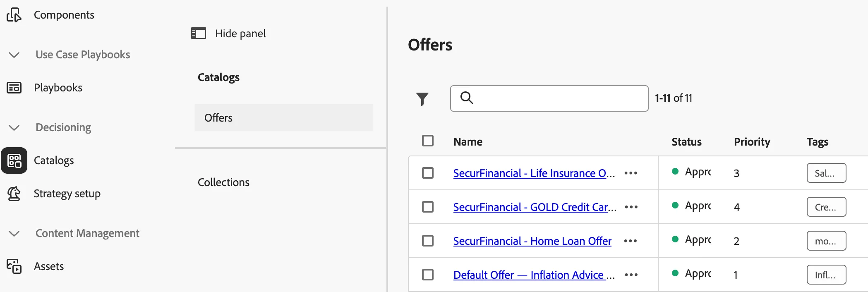Screen dimensions: 868x292
Task: Click the Playbooks icon
Action: pyautogui.click(x=14, y=88)
